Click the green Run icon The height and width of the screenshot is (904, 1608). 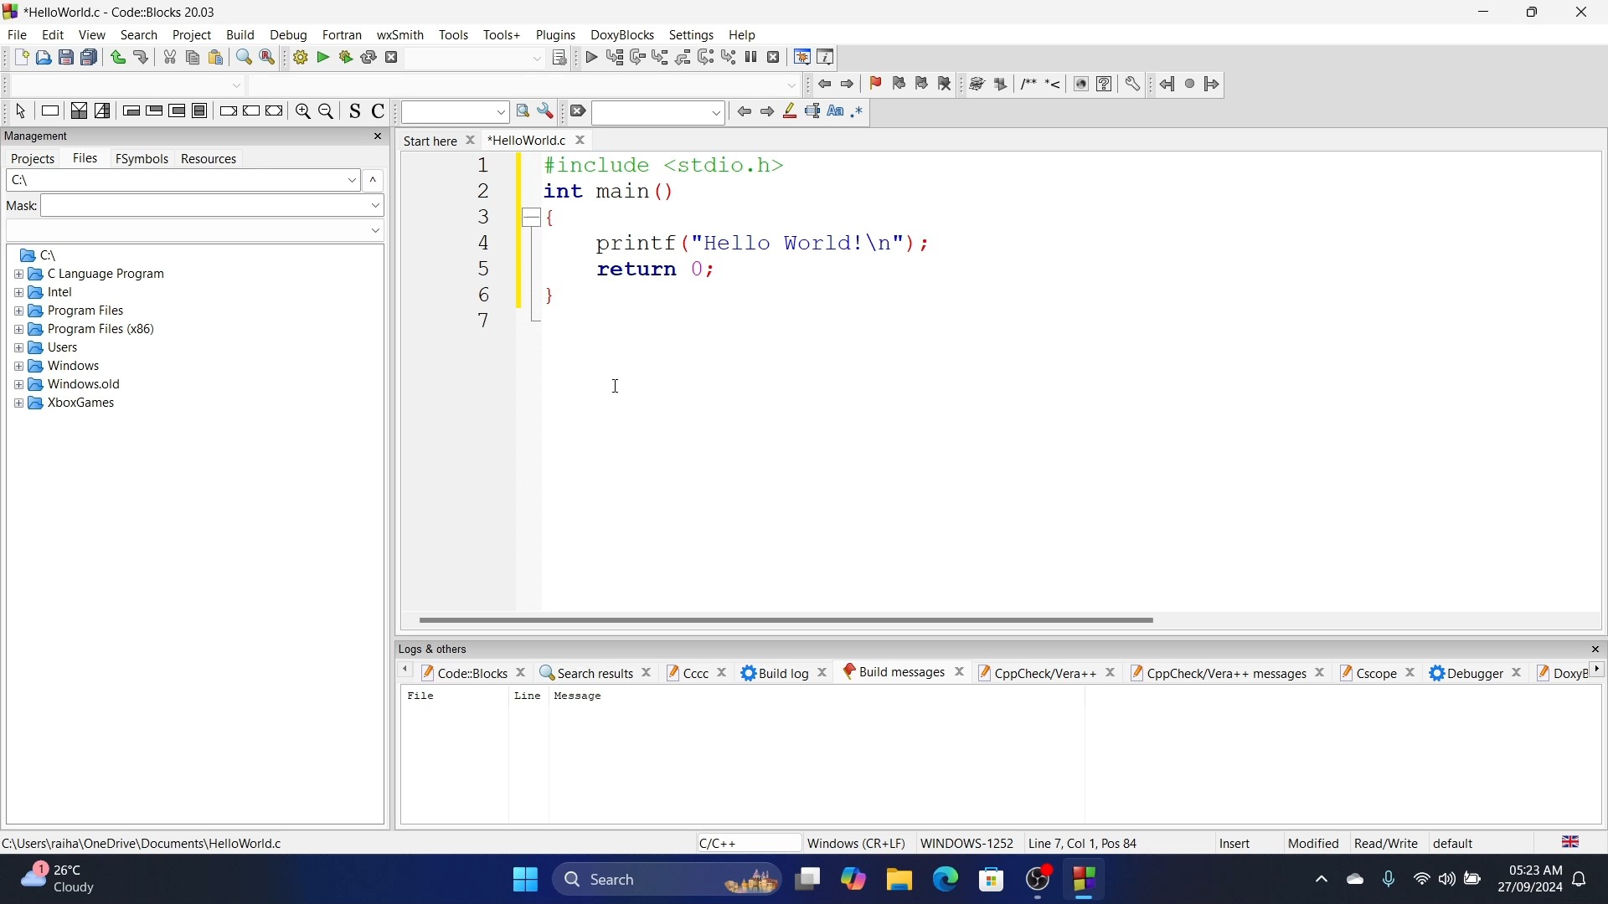pyautogui.click(x=323, y=59)
